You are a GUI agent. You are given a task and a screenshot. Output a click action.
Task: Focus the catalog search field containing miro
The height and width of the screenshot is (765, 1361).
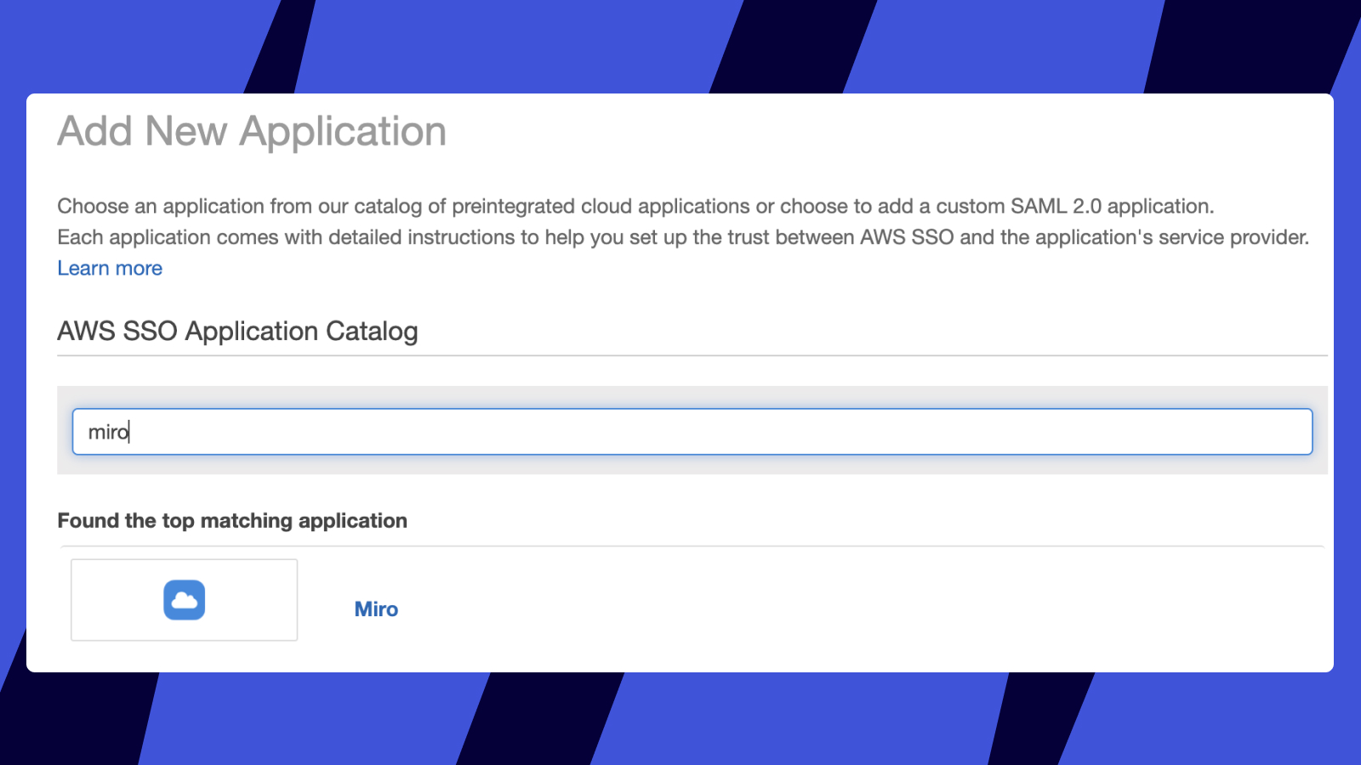point(692,432)
